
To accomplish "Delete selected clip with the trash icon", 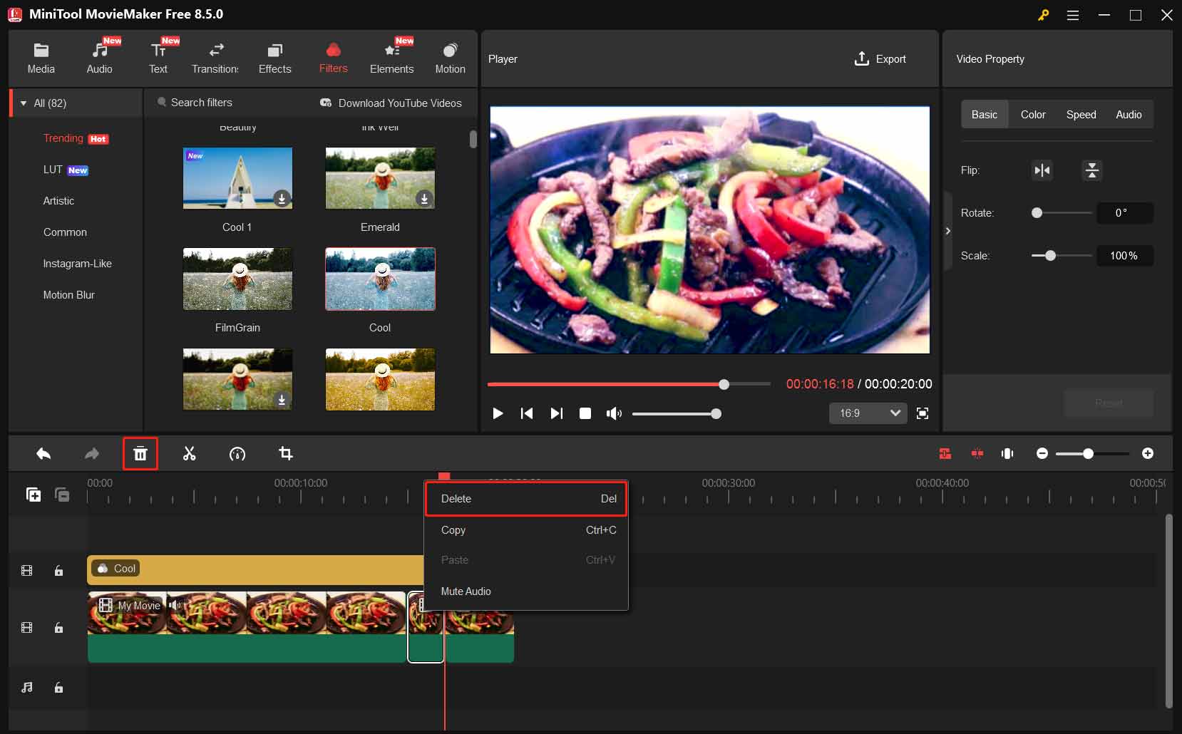I will pos(140,453).
